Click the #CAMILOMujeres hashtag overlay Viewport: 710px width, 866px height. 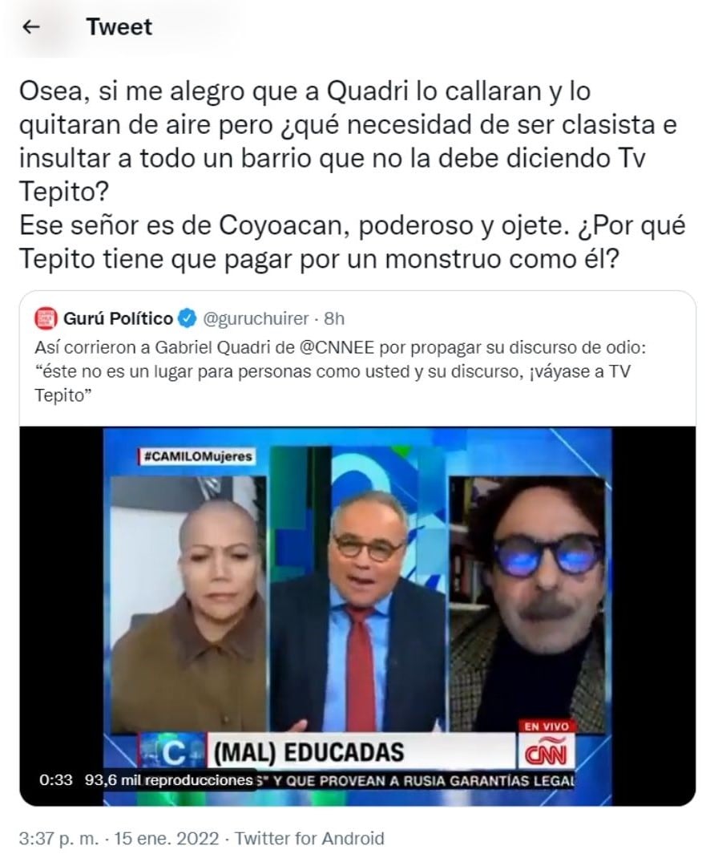coord(196,457)
